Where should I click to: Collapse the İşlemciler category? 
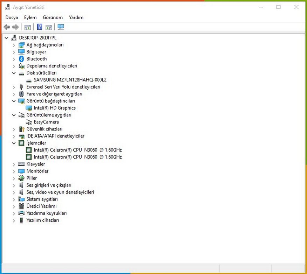tap(14, 143)
